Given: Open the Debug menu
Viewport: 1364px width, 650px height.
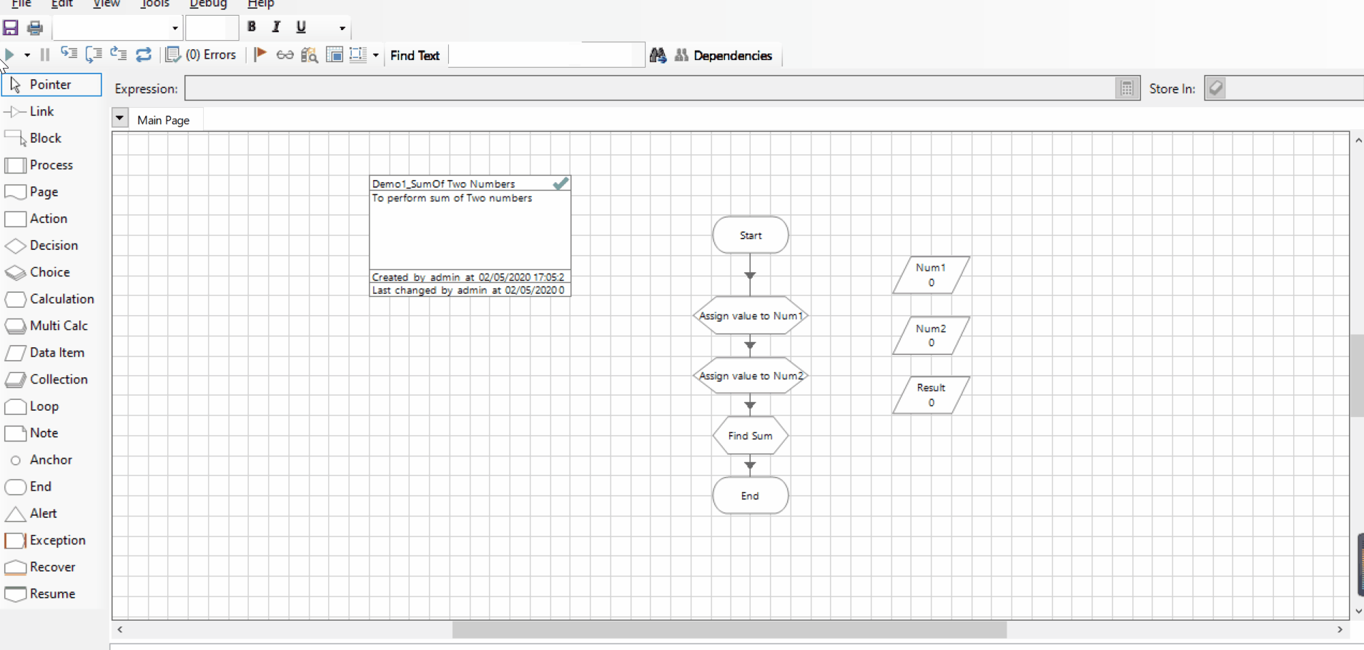Looking at the screenshot, I should click(x=208, y=4).
